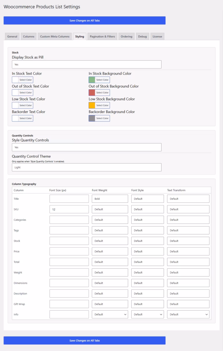Open Info text transform dropdown
The image size is (223, 351).
[x=188, y=314]
